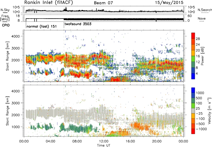Click the '04:00' time tick label
Screen dimensions: 212x147
[x=51, y=141]
